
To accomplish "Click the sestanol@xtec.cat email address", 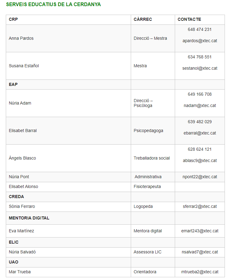I will (200, 68).
